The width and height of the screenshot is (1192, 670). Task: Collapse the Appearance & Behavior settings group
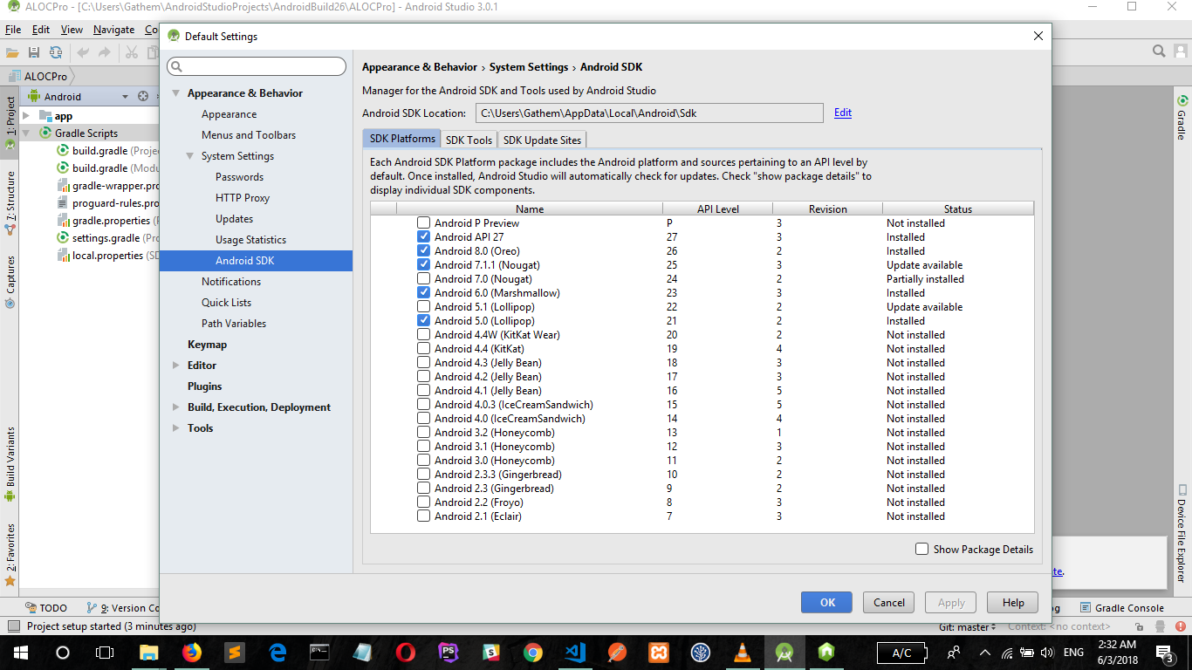click(176, 93)
